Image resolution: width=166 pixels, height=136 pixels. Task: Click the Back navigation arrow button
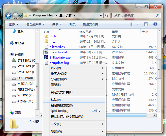(x=9, y=16)
